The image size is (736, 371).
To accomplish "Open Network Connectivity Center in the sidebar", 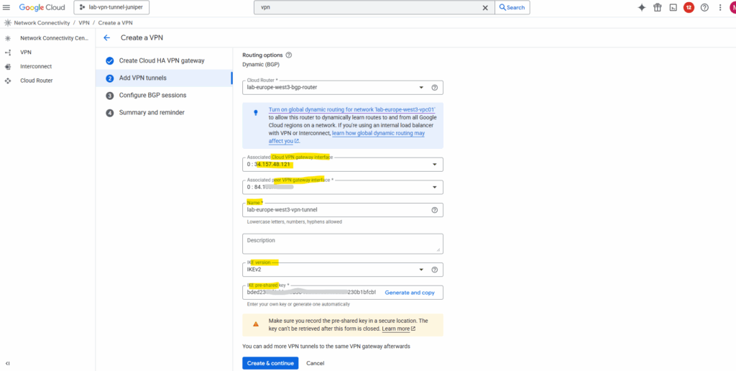I will (x=54, y=38).
